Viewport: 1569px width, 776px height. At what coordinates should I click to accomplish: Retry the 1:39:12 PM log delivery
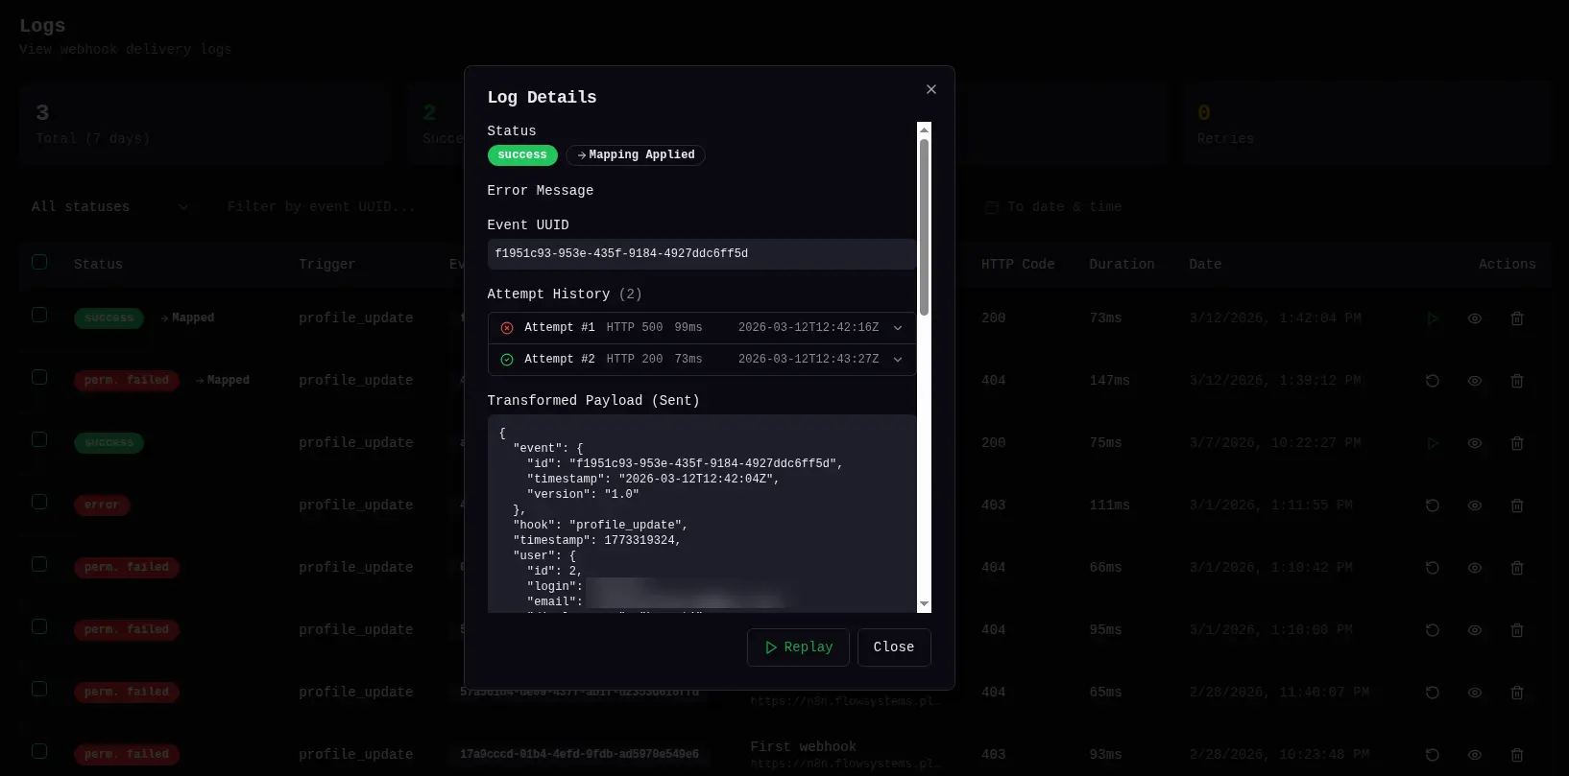tap(1433, 381)
